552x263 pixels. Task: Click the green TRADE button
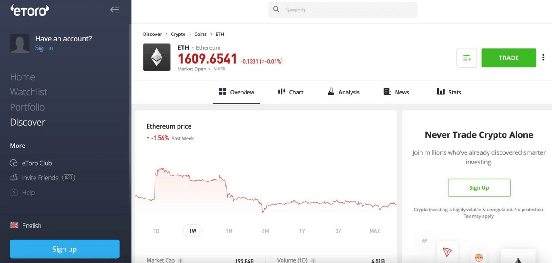[509, 58]
